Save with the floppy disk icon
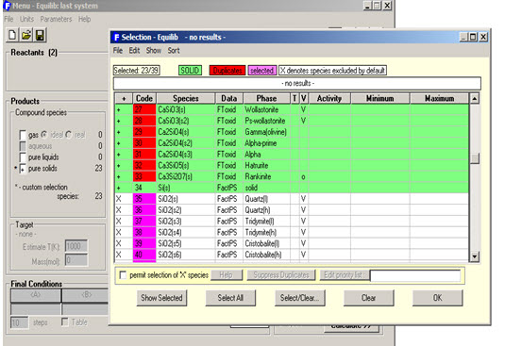 coord(40,35)
